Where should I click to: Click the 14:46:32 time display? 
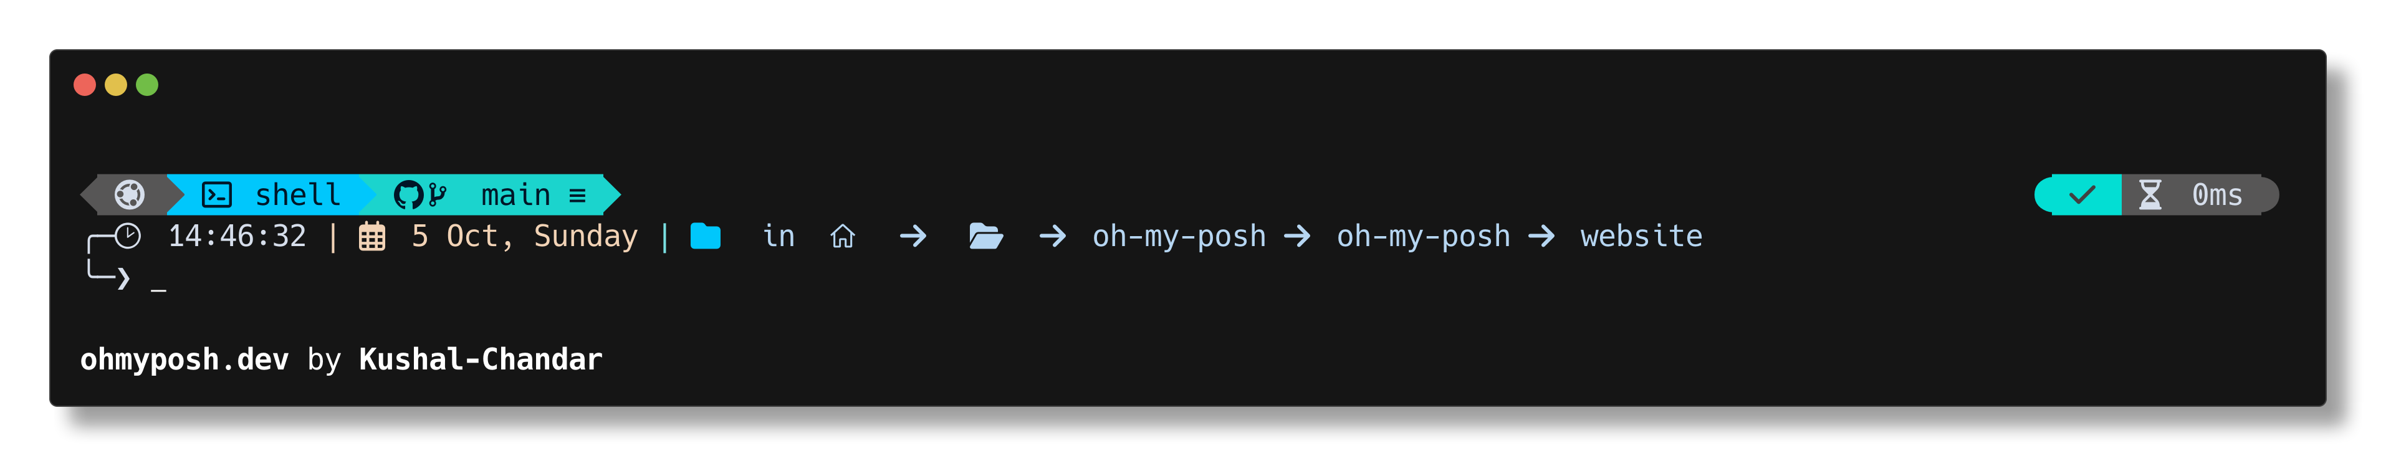point(236,236)
